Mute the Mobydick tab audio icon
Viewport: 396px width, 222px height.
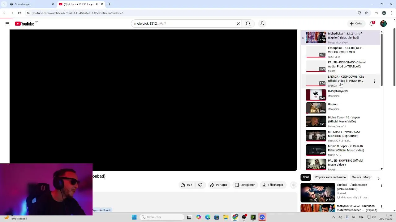pyautogui.click(x=97, y=4)
